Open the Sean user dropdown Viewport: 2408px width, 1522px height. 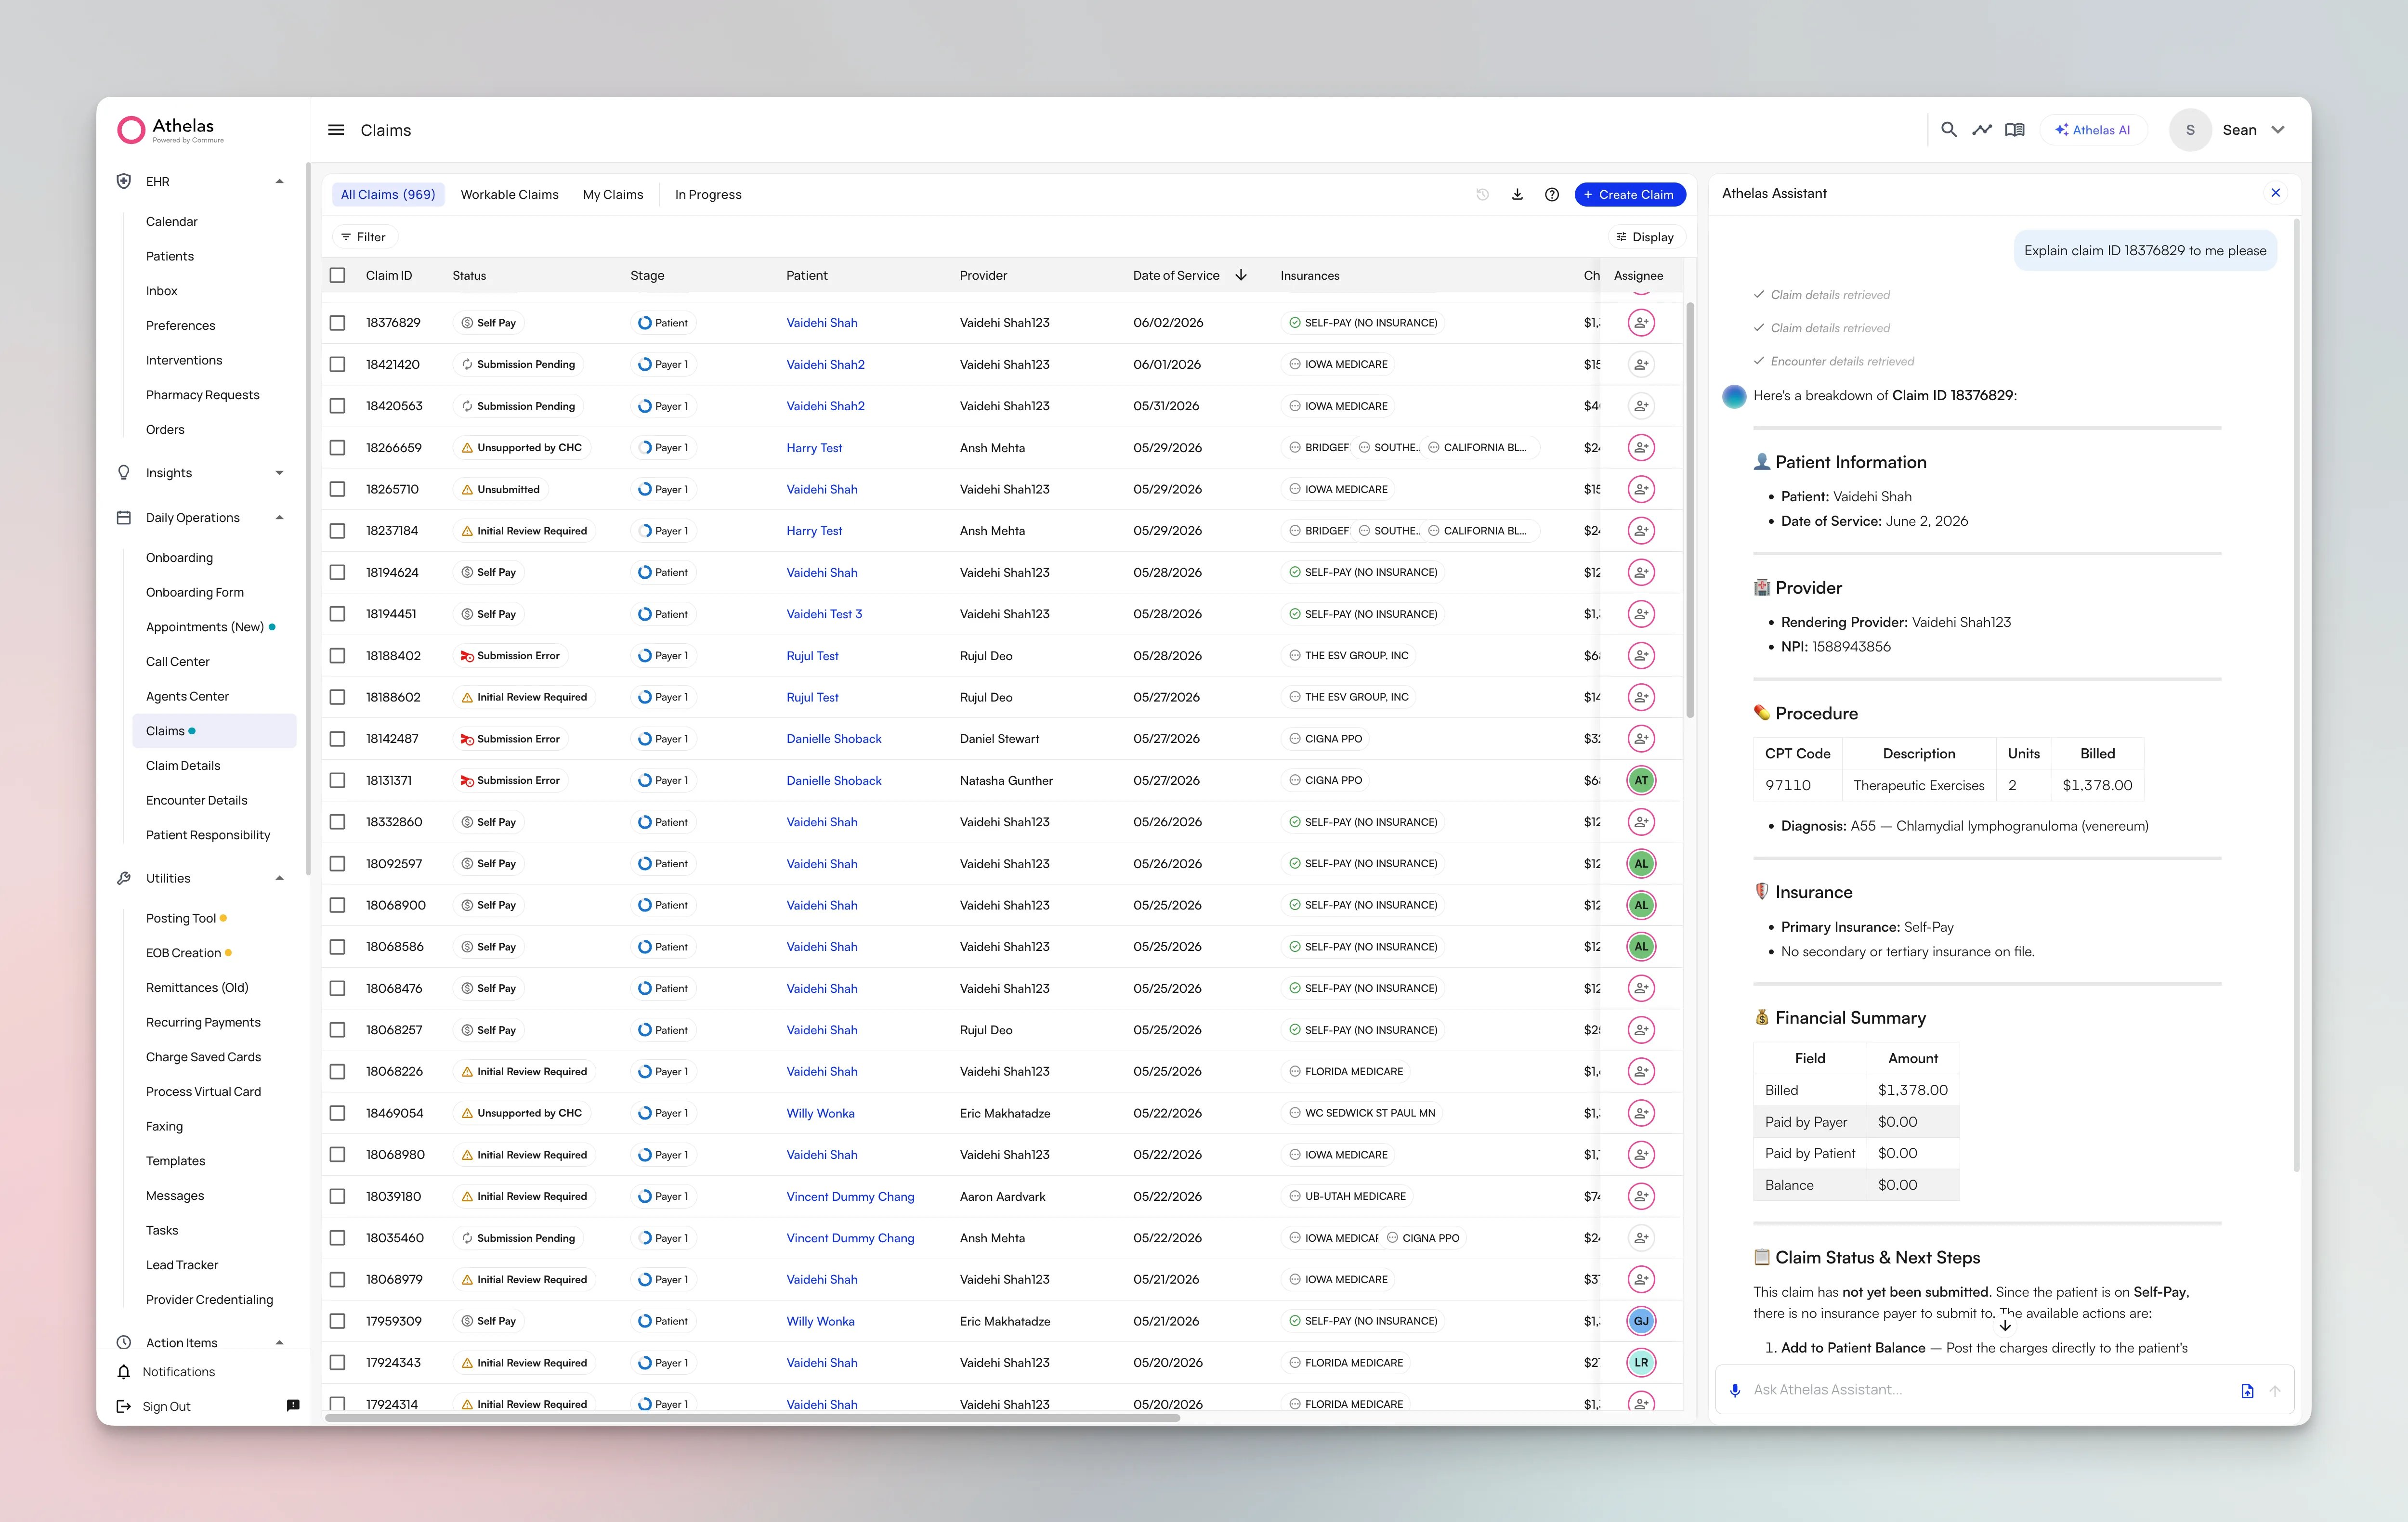click(2277, 130)
